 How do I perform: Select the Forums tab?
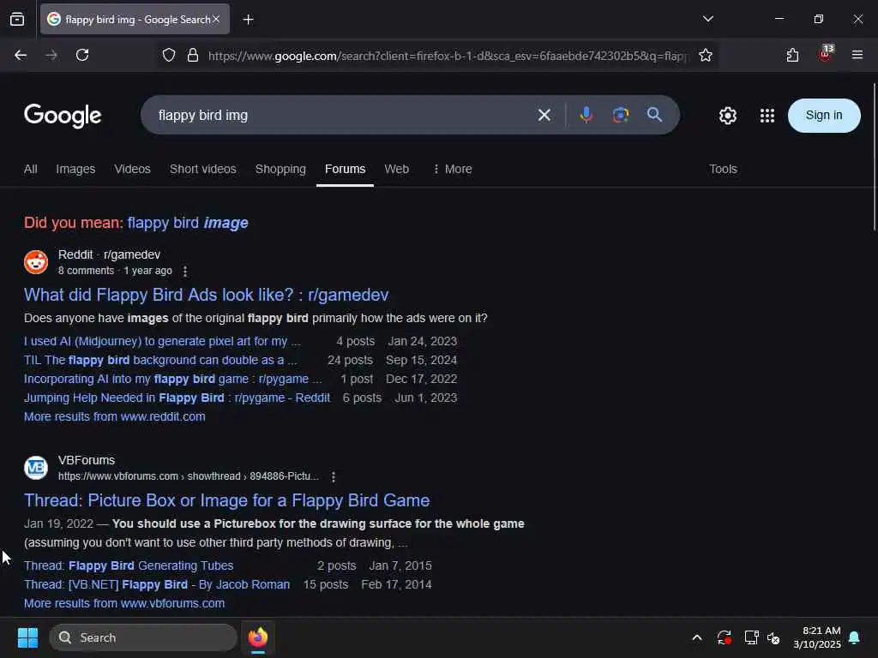345,169
